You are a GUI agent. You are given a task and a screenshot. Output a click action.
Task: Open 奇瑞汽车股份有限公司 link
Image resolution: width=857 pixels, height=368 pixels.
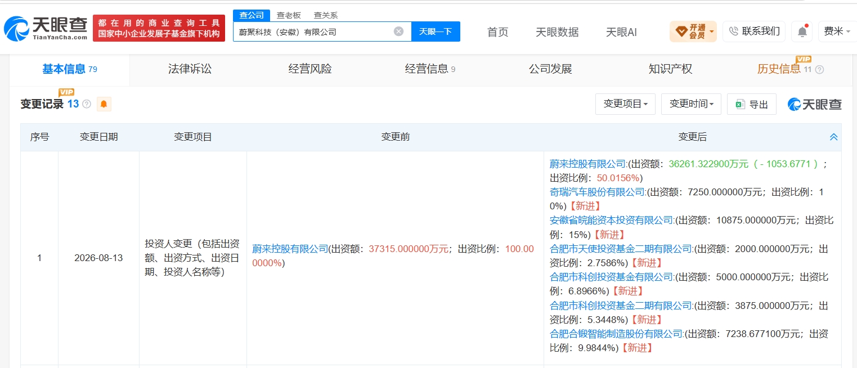598,192
